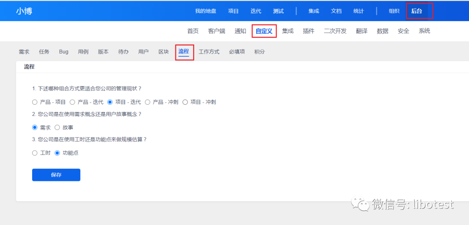Switch to the Bug tab

pyautogui.click(x=64, y=51)
